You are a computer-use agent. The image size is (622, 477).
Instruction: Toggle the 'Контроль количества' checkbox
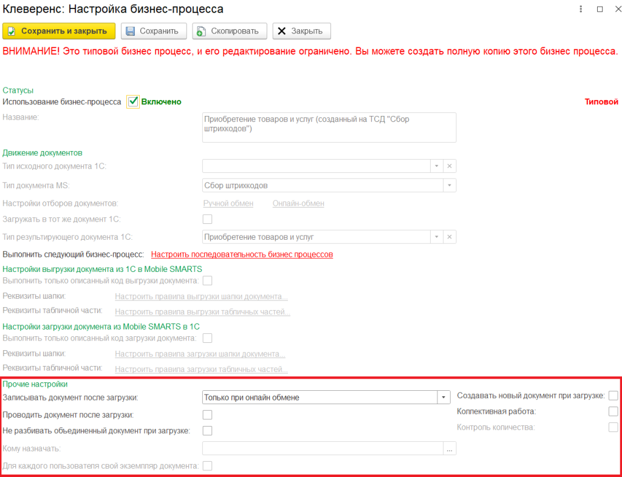pos(613,427)
